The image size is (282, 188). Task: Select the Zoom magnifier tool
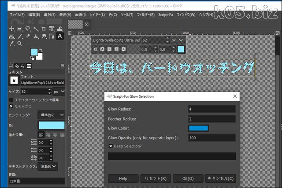pyautogui.click(x=19, y=44)
